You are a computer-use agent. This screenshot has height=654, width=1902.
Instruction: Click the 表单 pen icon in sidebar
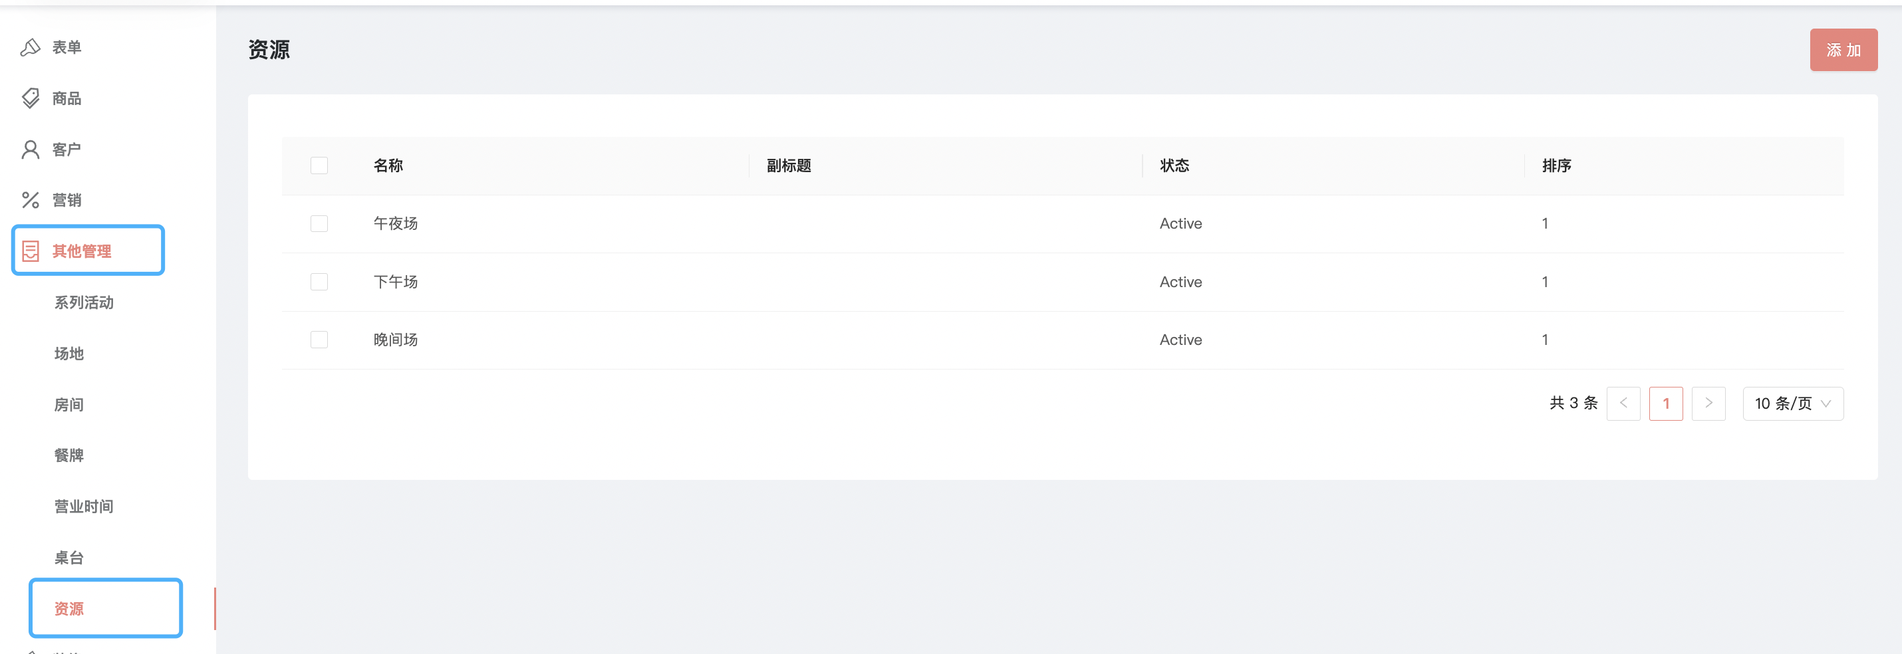pyautogui.click(x=31, y=47)
